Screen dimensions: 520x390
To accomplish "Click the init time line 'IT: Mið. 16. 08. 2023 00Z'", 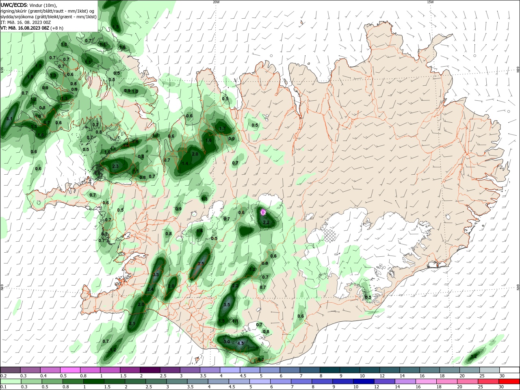I will click(x=26, y=22).
